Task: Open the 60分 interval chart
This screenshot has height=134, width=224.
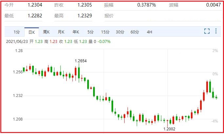Action: coord(135,32)
